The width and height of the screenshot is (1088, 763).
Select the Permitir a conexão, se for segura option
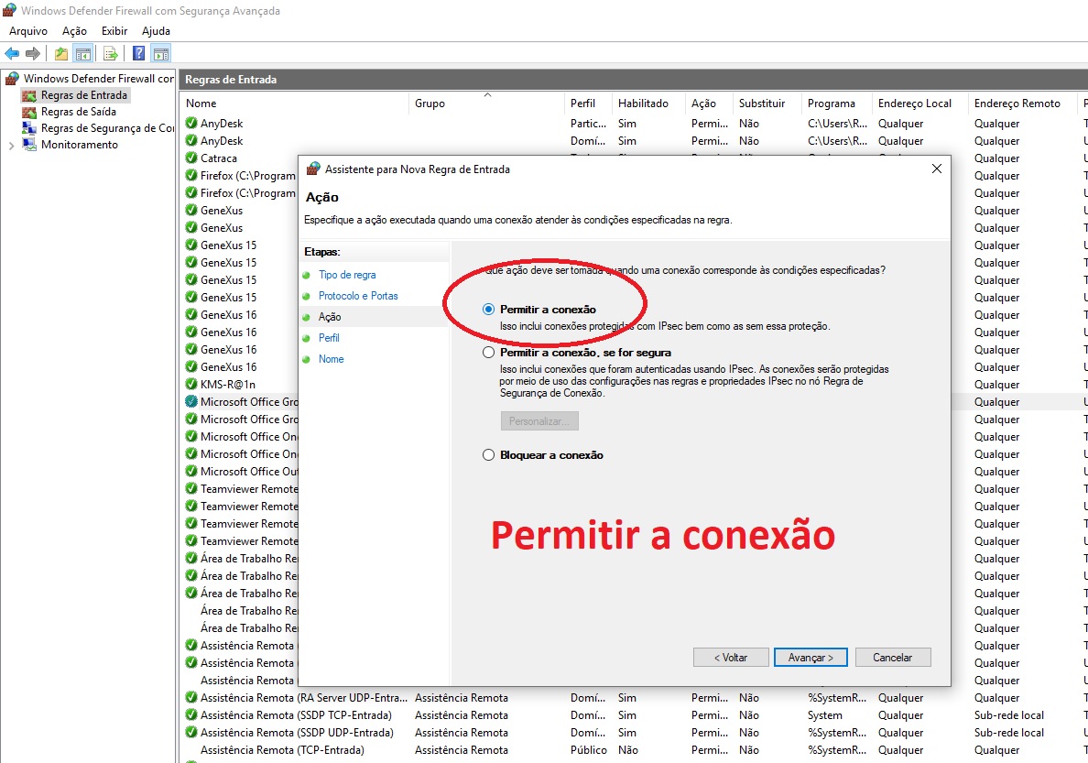(488, 353)
